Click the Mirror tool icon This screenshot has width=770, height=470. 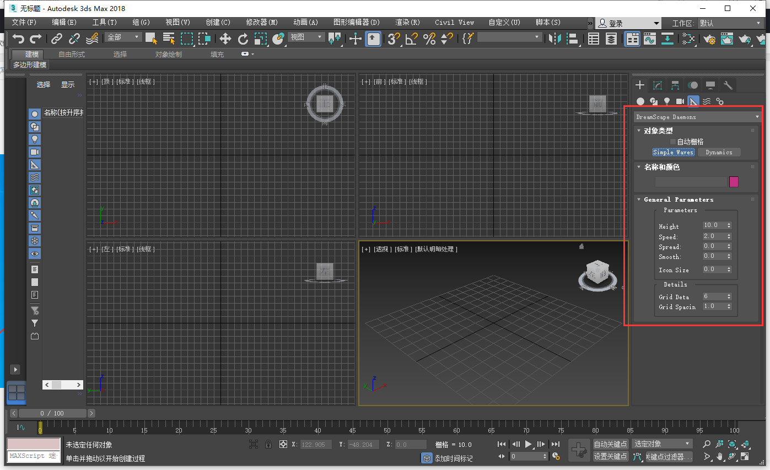coord(555,39)
